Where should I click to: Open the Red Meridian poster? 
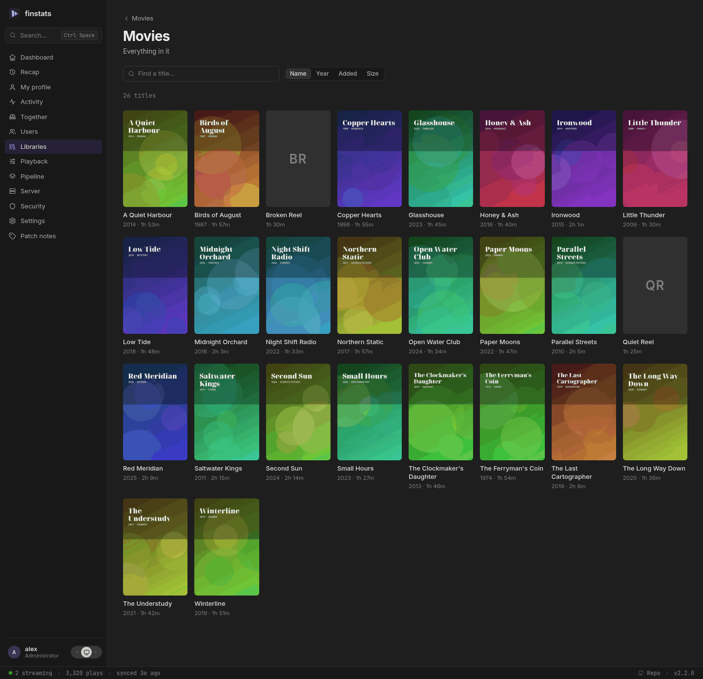155,412
